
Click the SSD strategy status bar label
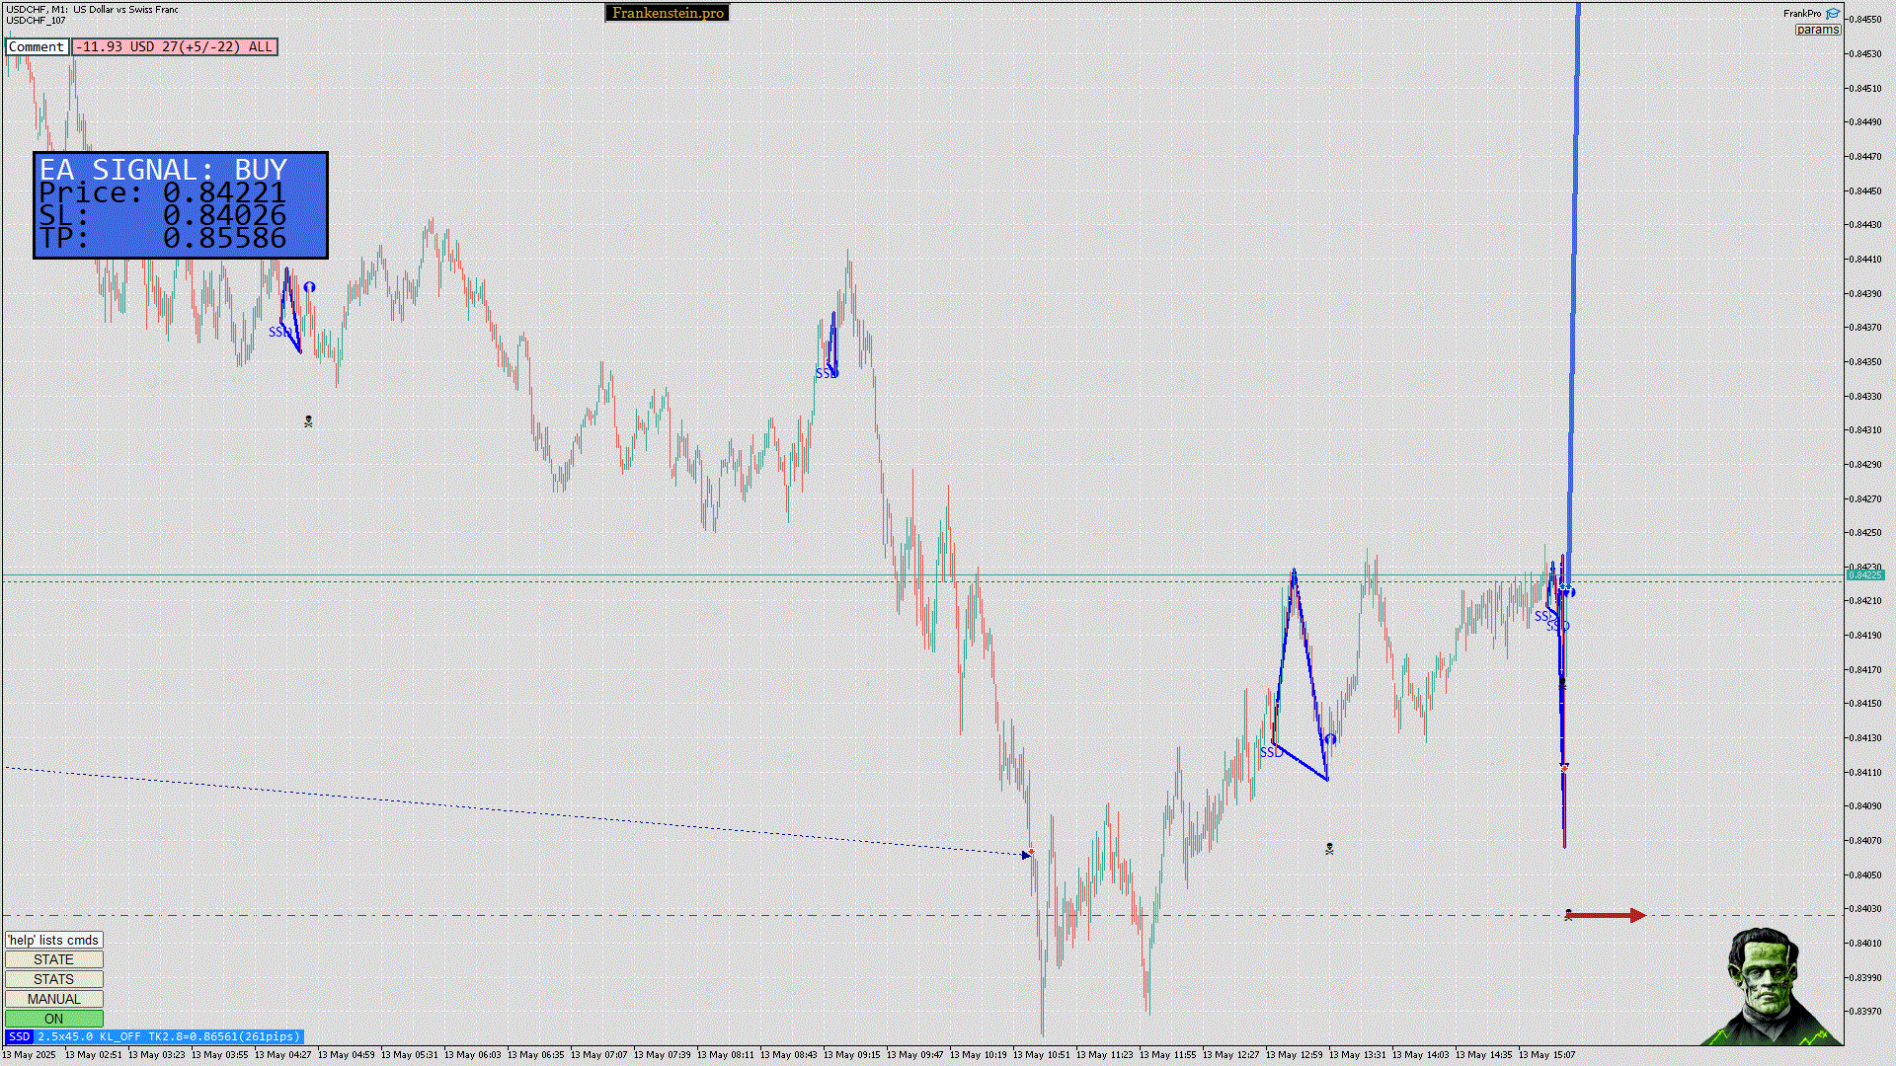coord(153,1036)
